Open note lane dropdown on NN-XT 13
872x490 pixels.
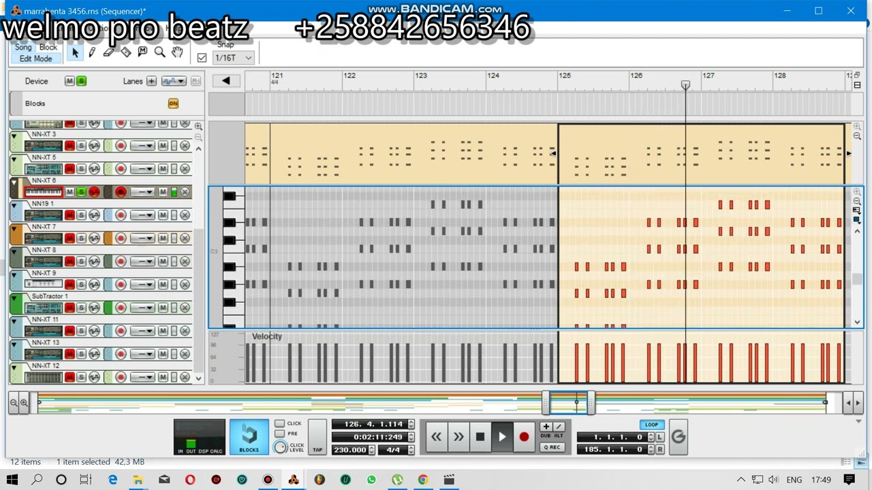pos(142,354)
